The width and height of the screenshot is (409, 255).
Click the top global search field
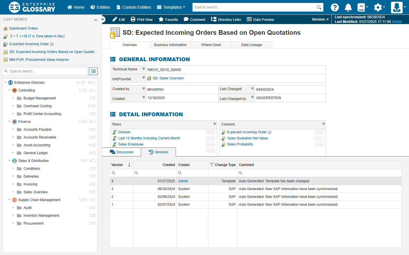(254, 7)
